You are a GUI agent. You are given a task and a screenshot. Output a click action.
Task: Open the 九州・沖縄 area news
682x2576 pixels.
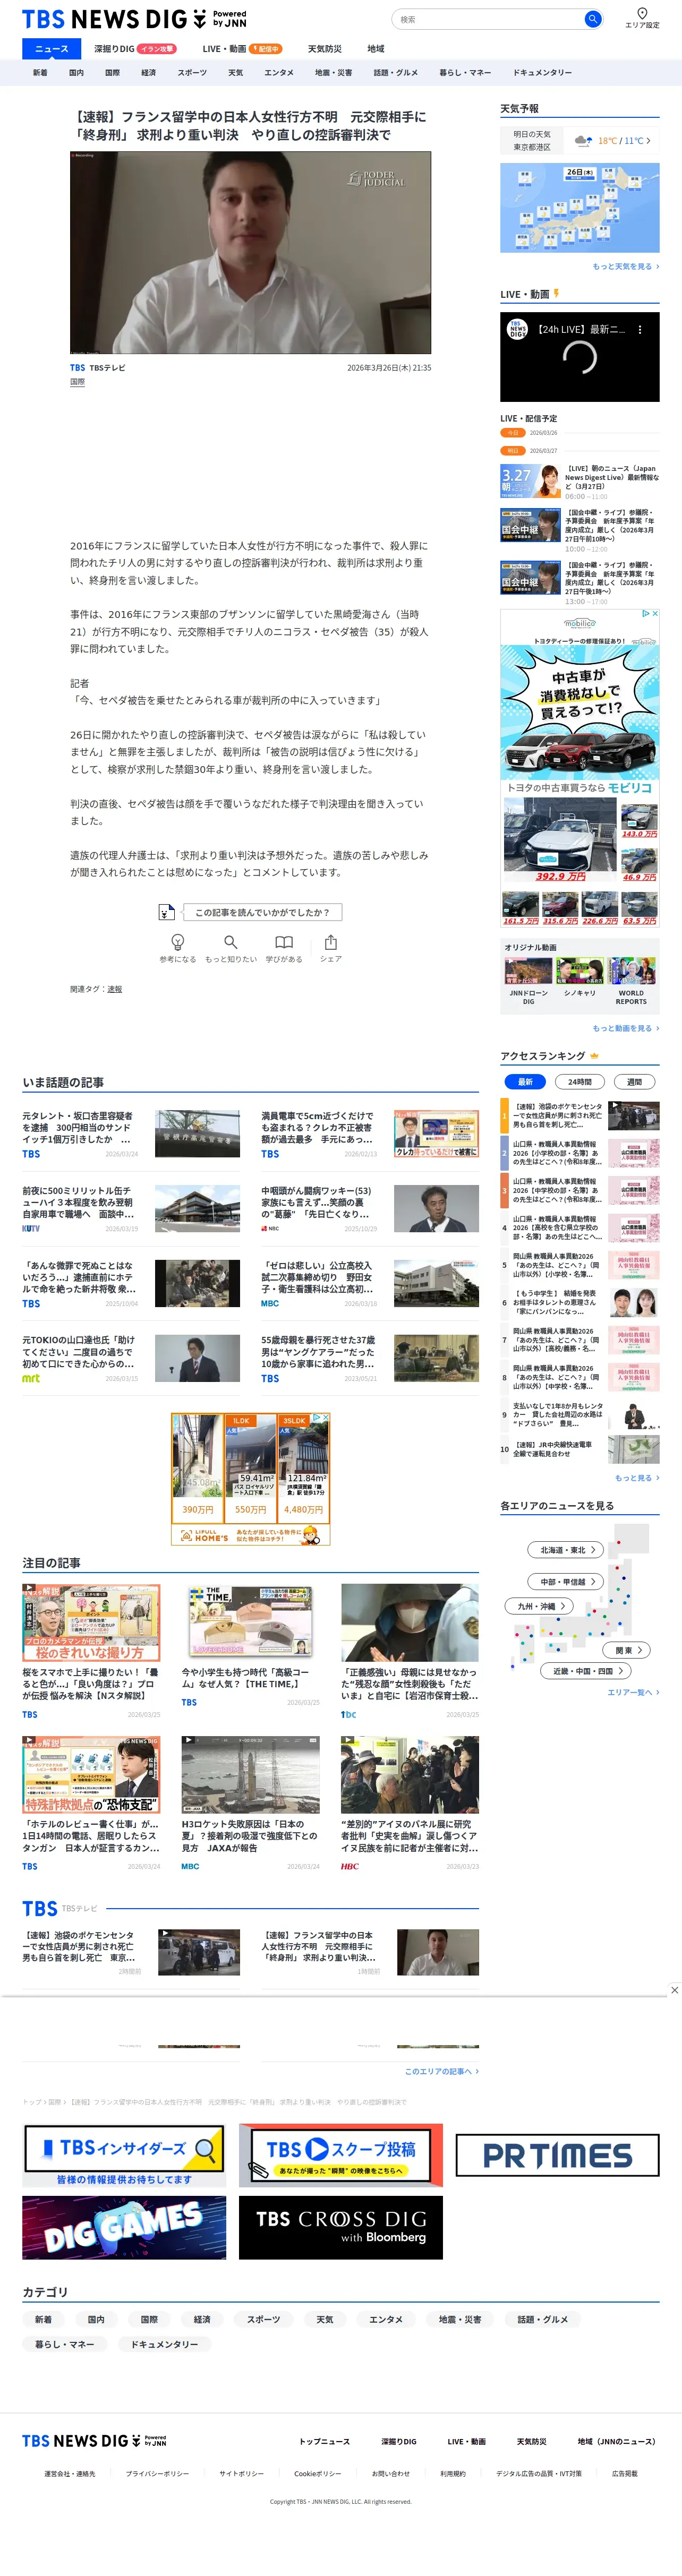tap(540, 1606)
